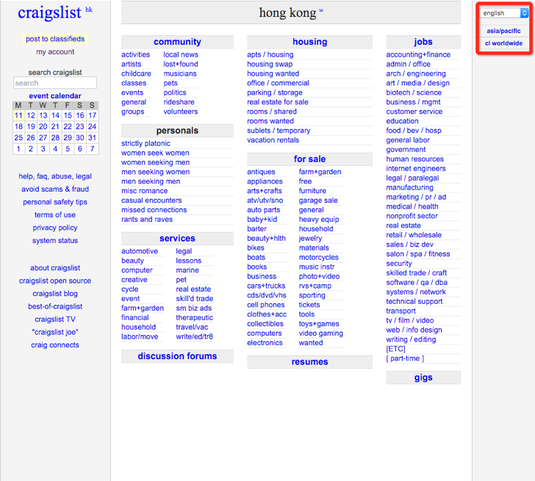Click the hk superscript beside craigslist

pyautogui.click(x=89, y=10)
